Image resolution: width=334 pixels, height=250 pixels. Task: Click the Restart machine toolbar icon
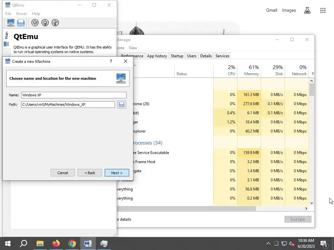55,22
